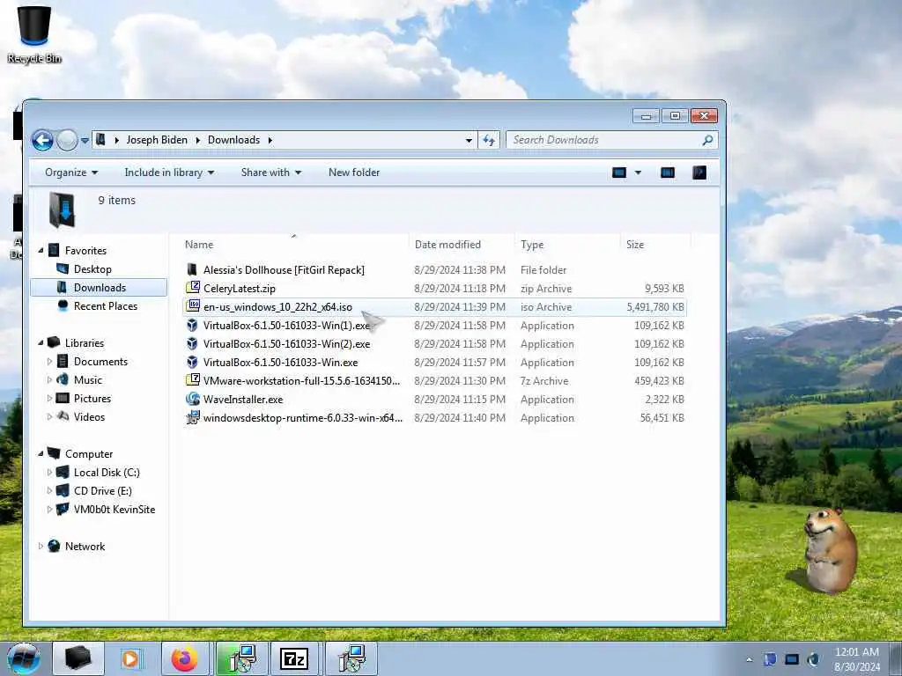The height and width of the screenshot is (676, 902).
Task: Select windowsdesktop-runtime installer icon
Action: [x=192, y=418]
